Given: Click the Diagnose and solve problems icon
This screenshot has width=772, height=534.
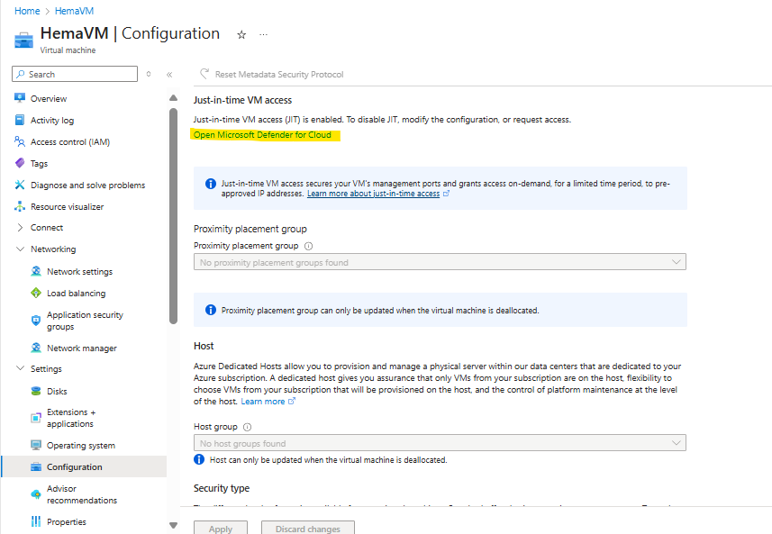Looking at the screenshot, I should coord(20,185).
